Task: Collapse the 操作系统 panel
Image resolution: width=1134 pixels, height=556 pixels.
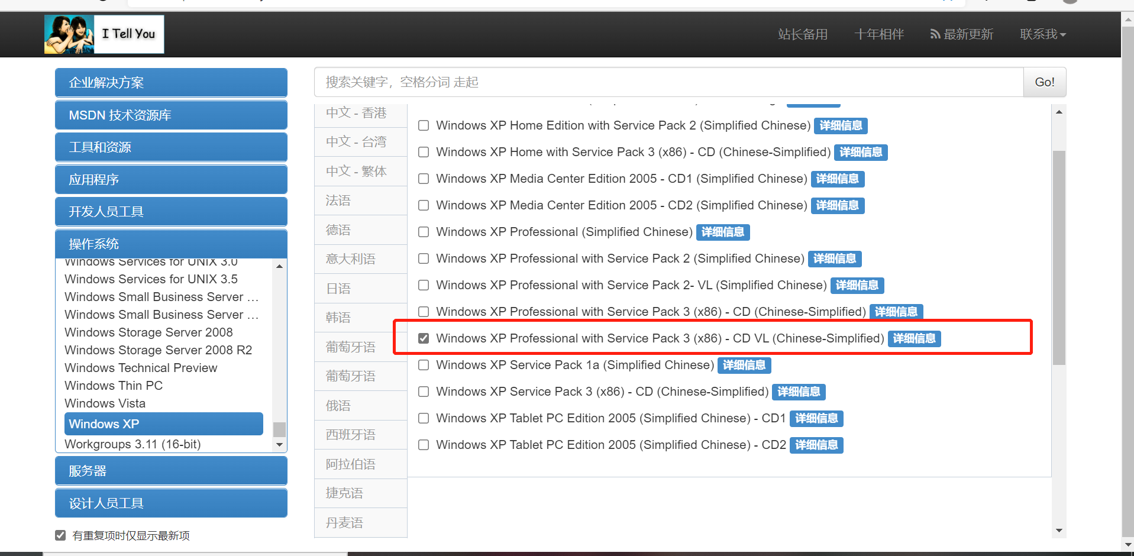Action: tap(171, 244)
